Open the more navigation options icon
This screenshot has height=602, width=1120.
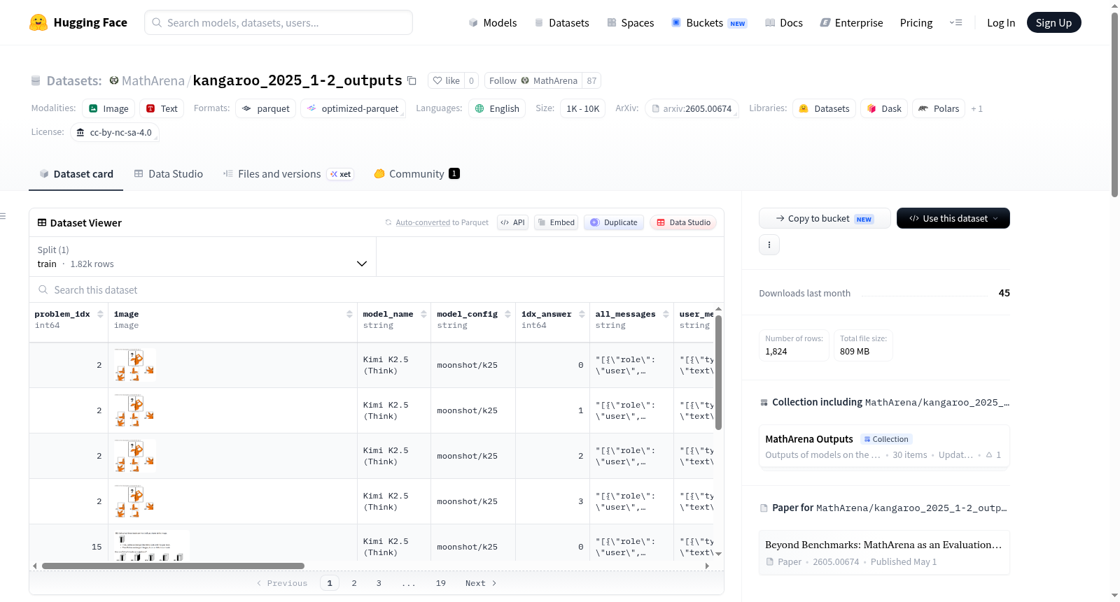[x=955, y=23]
